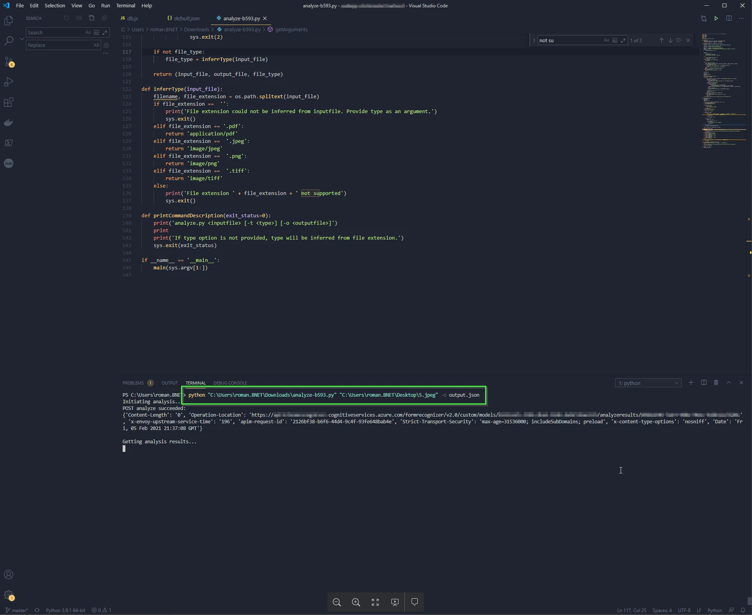Open the Extensions view
Viewport: 752px width, 615px height.
pos(9,102)
